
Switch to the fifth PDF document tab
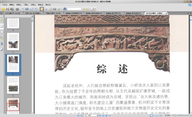94,13
